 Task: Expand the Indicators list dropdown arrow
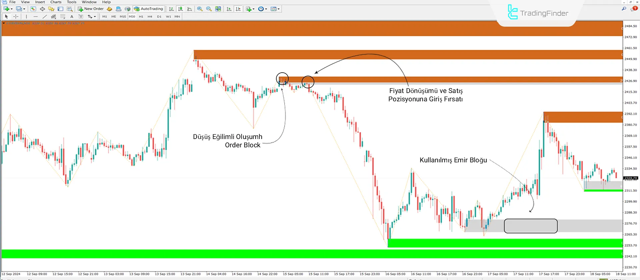[254, 9]
